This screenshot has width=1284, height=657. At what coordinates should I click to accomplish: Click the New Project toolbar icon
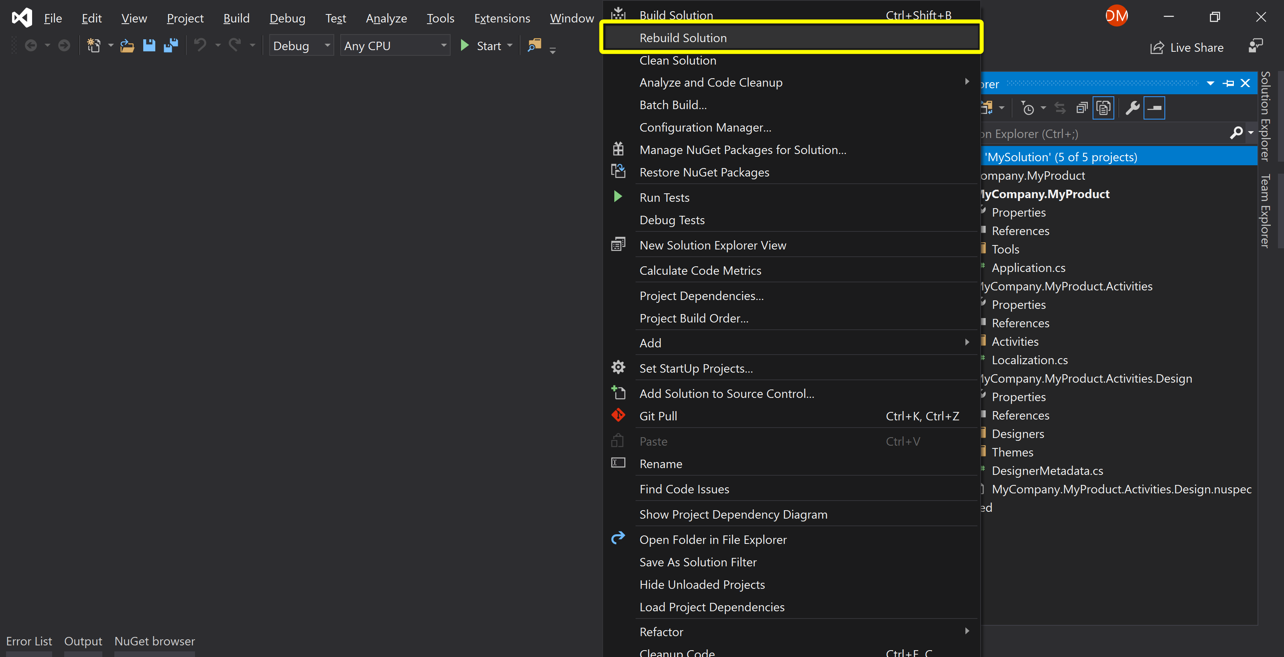pos(93,45)
